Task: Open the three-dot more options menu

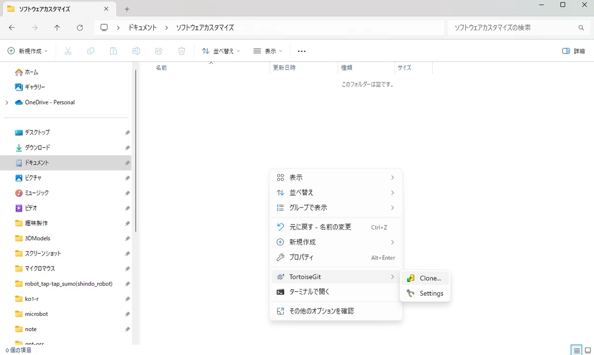Action: click(x=301, y=51)
